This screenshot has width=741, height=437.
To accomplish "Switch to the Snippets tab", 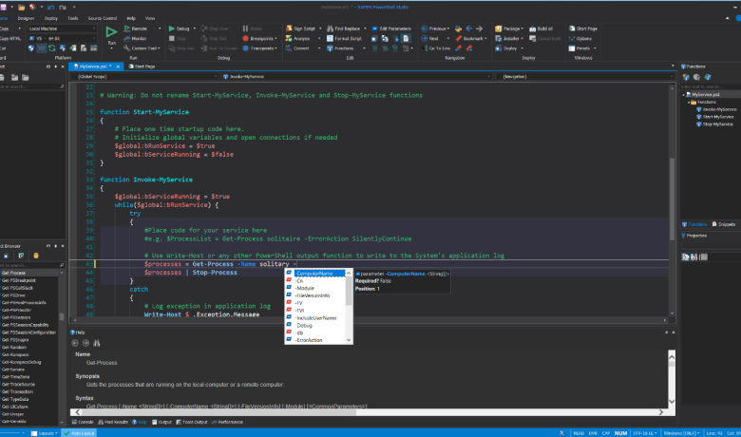I will click(x=724, y=224).
